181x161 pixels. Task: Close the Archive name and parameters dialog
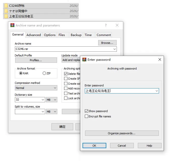click(x=117, y=25)
